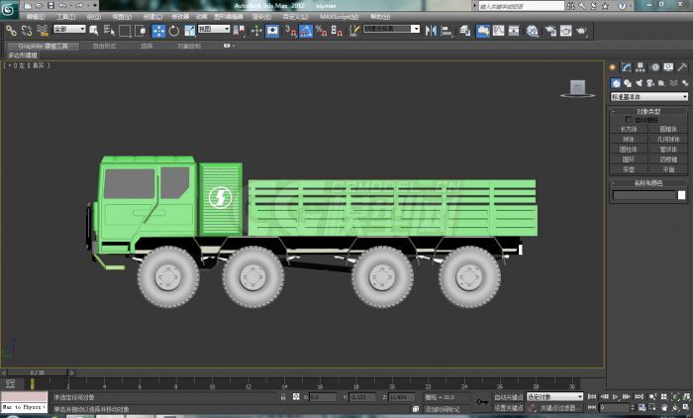Open the Rendered Frame Window icon

[565, 31]
